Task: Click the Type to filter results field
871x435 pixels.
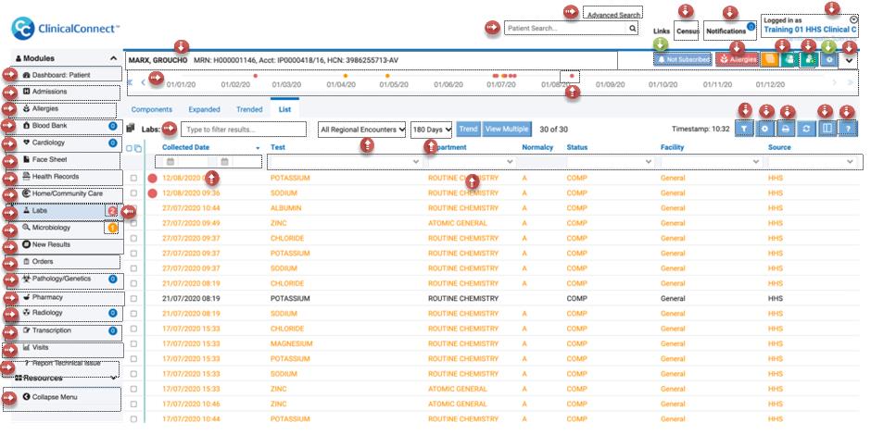Action: click(244, 130)
